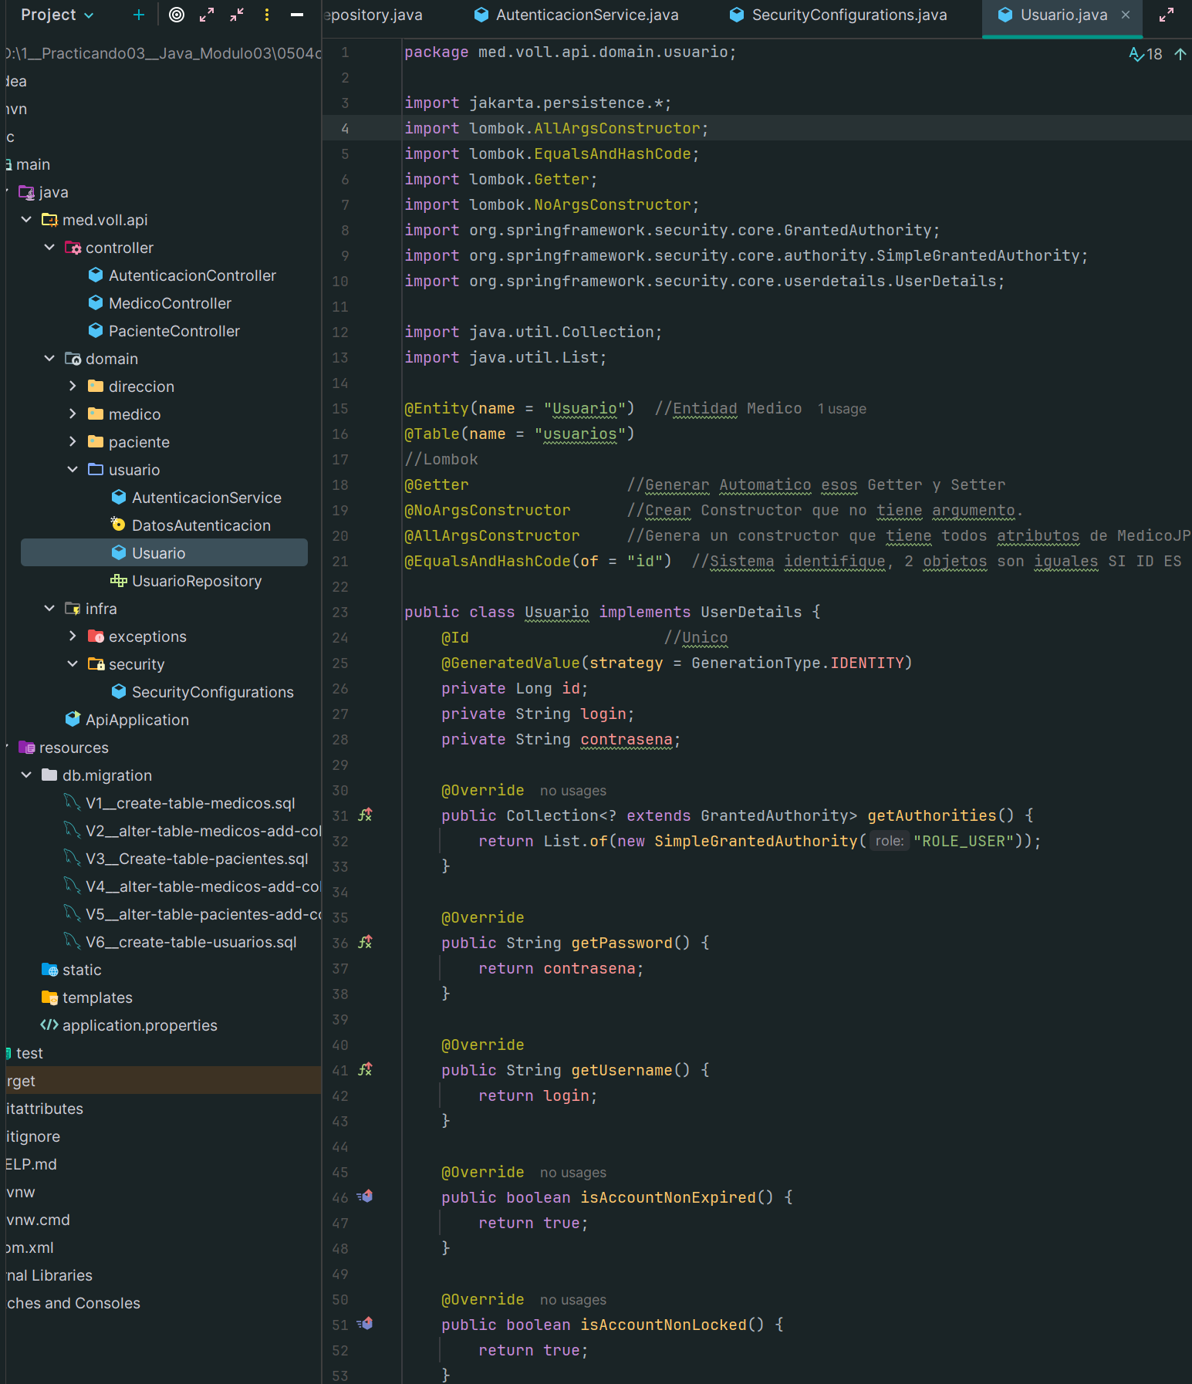Switch to AutenticacionService.java tab
This screenshot has height=1384, width=1192.
[x=576, y=15]
